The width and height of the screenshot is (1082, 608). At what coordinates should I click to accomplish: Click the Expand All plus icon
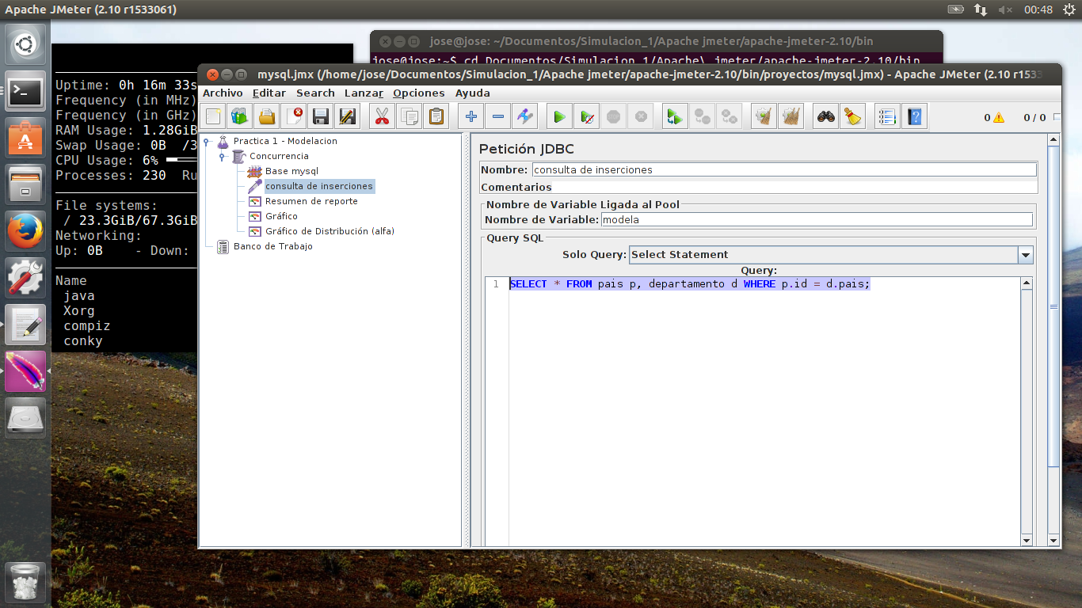pos(471,117)
